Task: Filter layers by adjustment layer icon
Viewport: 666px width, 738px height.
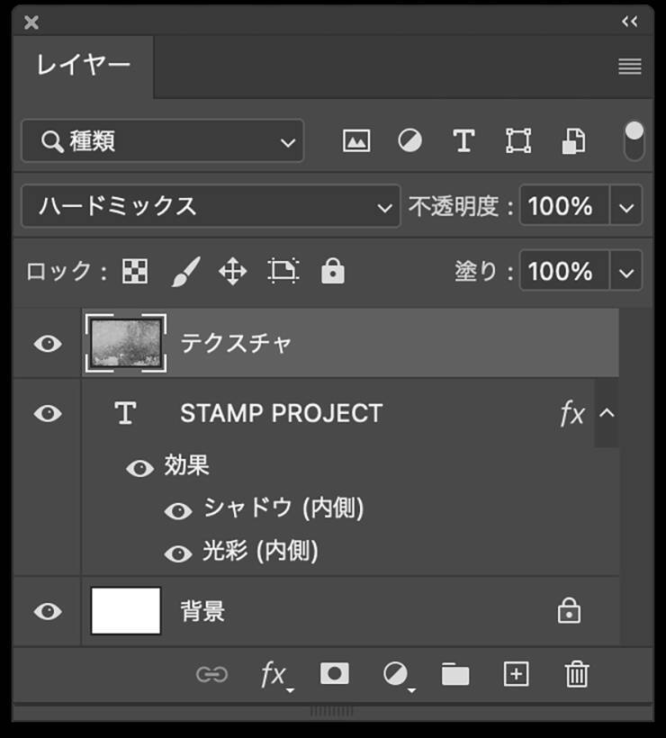Action: 410,141
